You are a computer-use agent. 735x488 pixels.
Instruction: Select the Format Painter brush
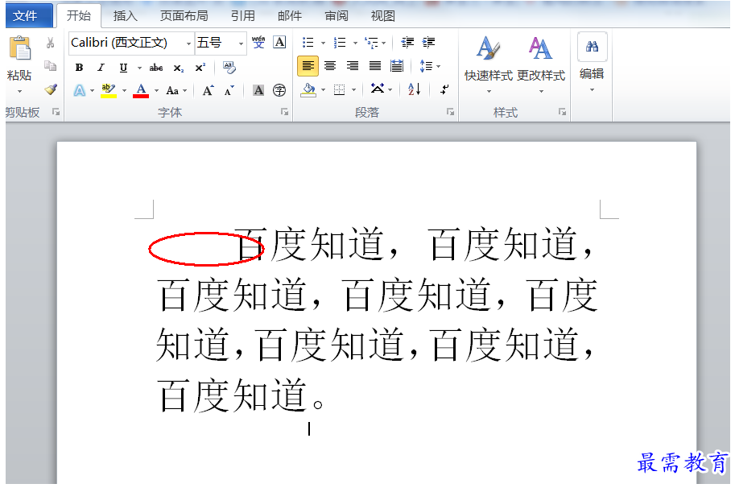pos(51,89)
